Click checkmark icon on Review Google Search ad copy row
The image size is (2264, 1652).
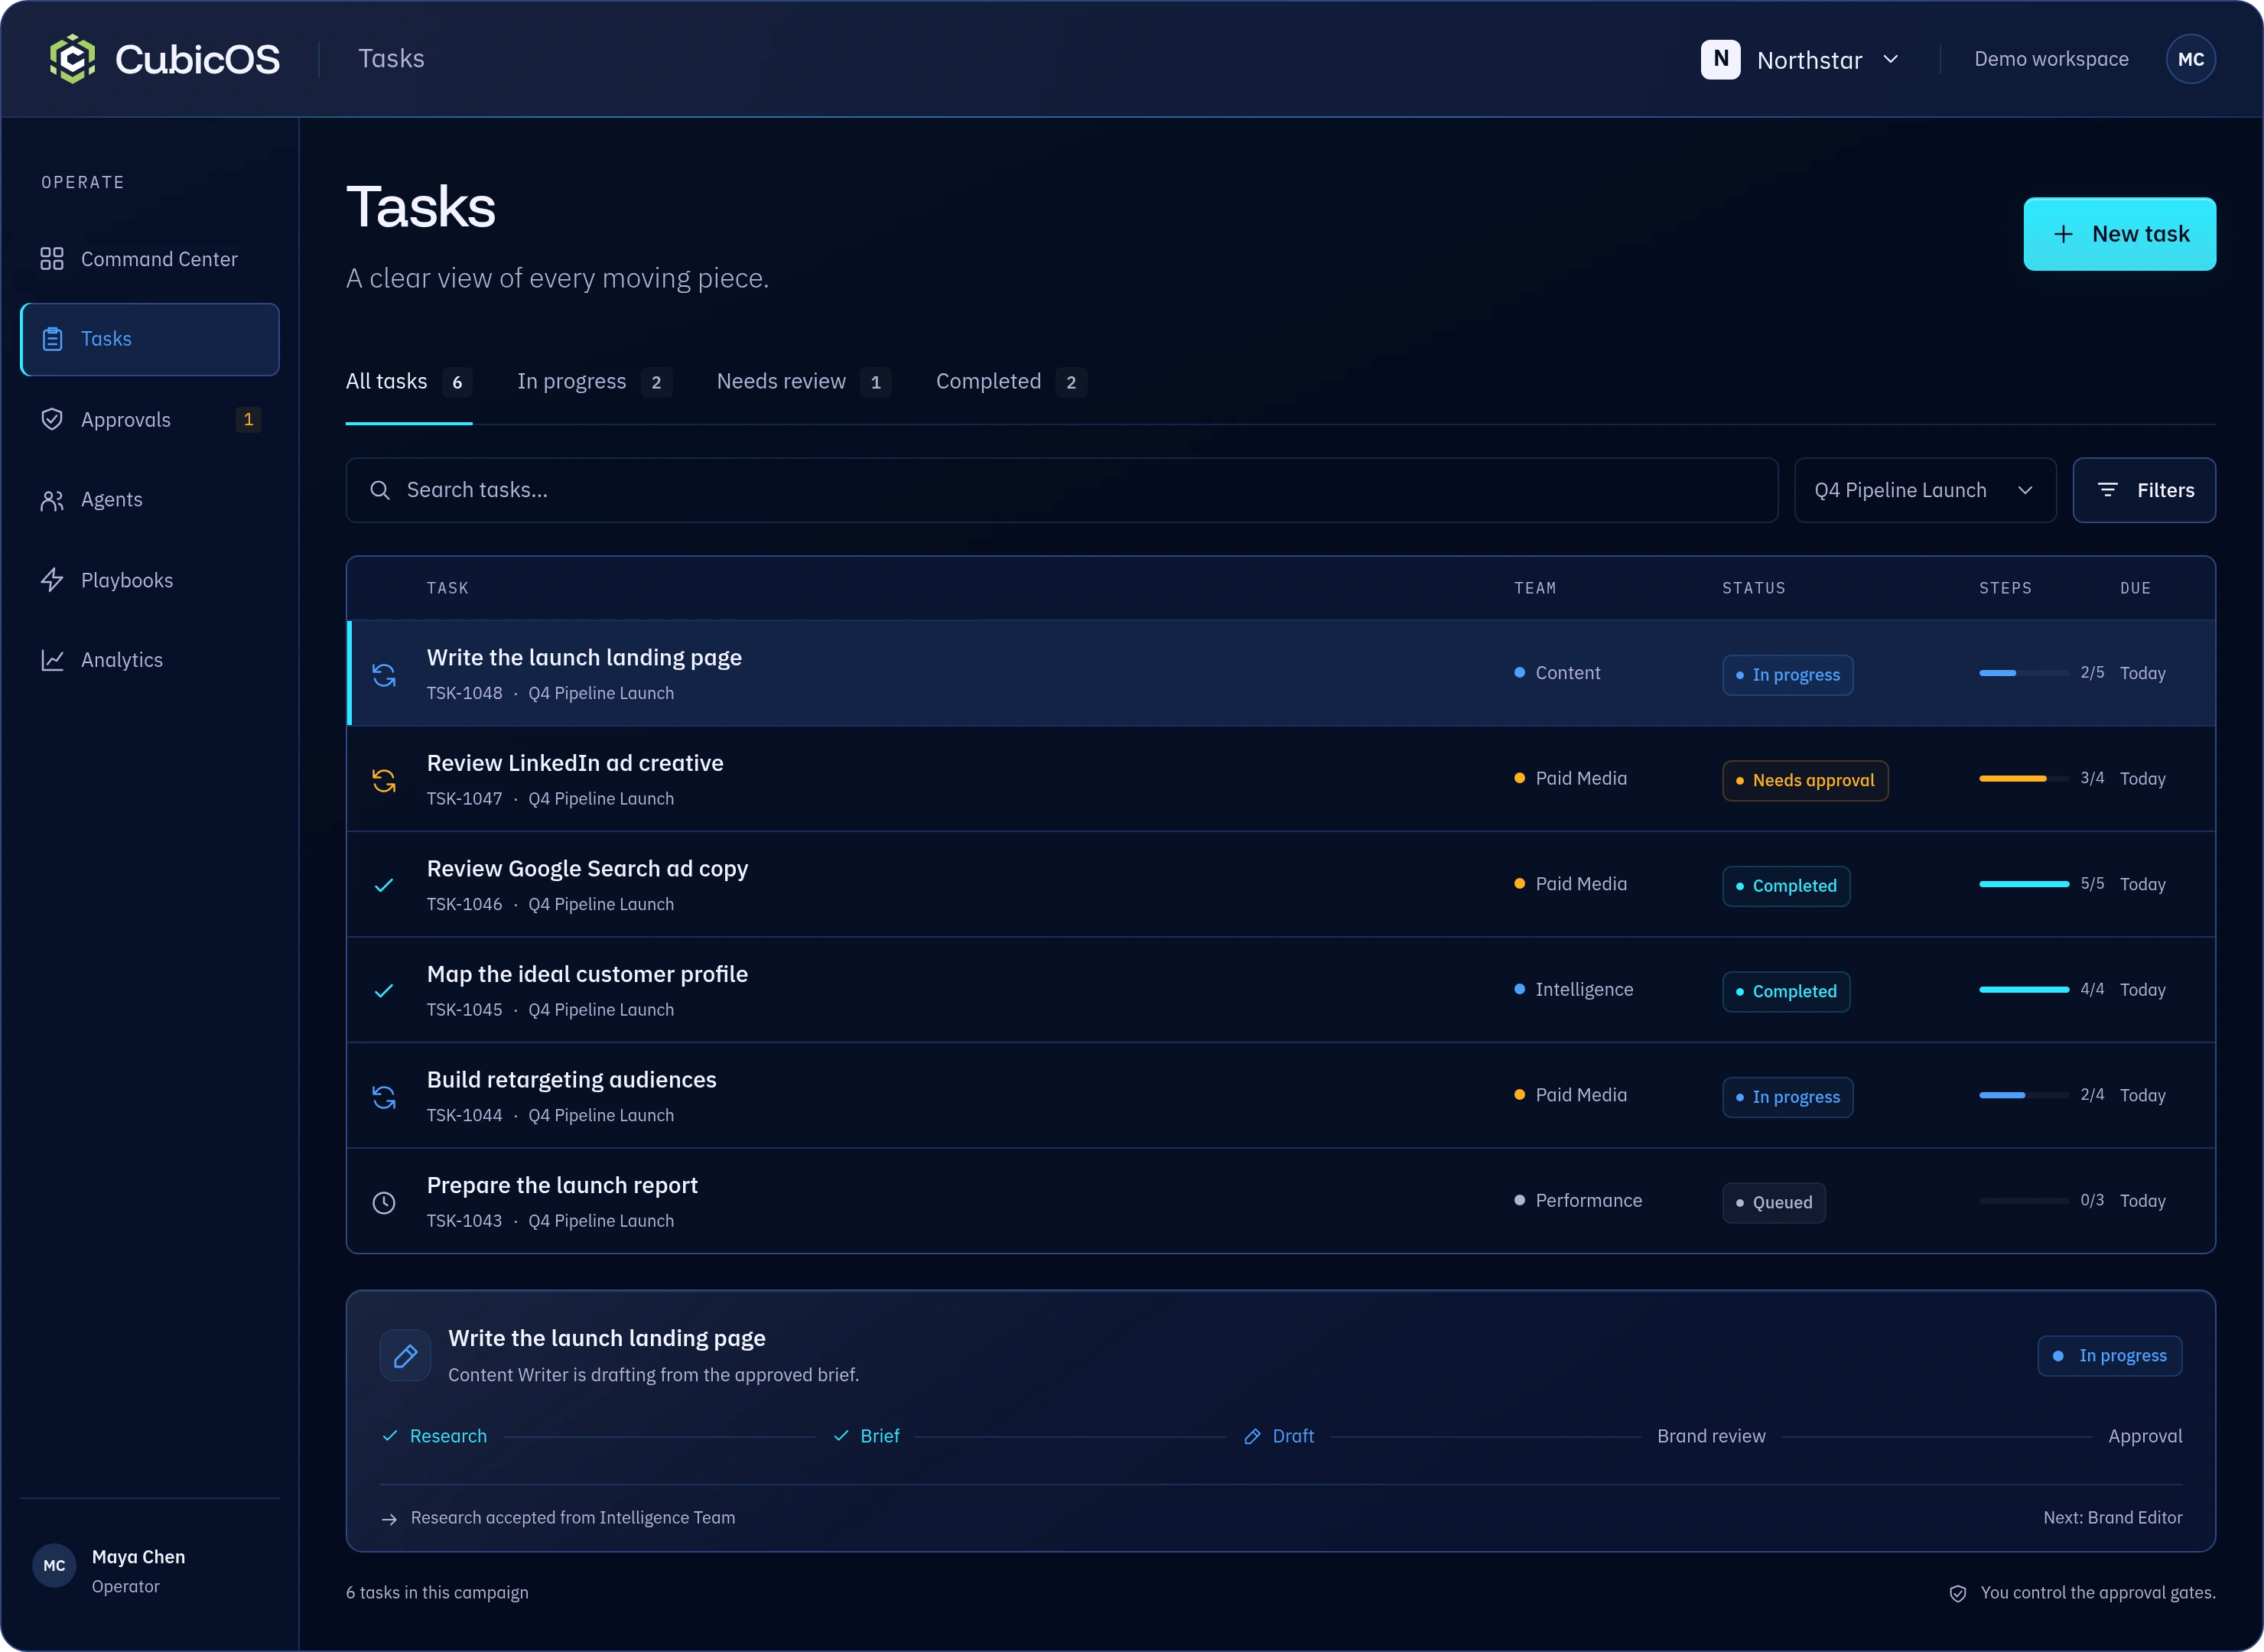[x=384, y=885]
